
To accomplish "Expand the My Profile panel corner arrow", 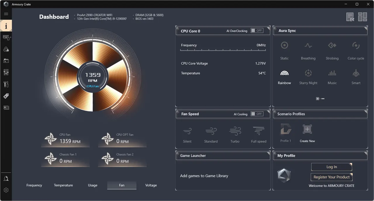I will (x=366, y=154).
